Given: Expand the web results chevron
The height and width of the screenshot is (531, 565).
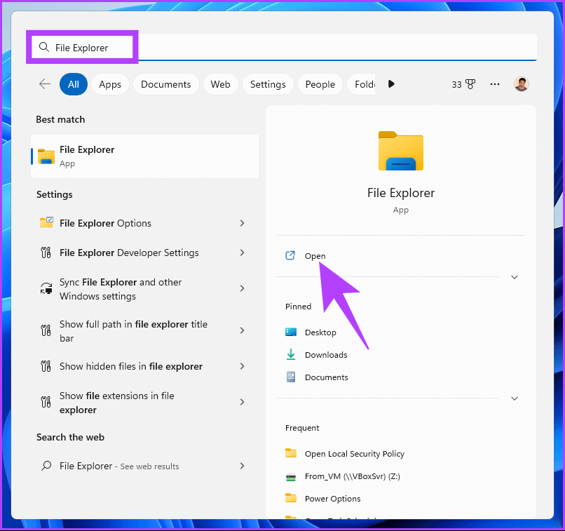Looking at the screenshot, I should 242,466.
